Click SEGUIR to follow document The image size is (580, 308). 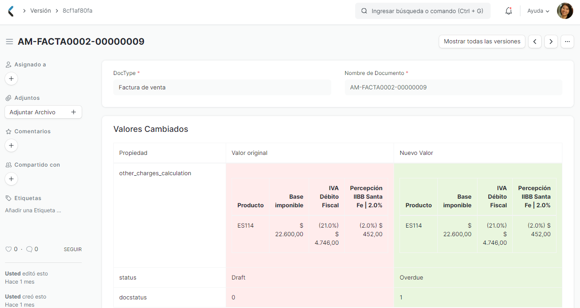(73, 249)
